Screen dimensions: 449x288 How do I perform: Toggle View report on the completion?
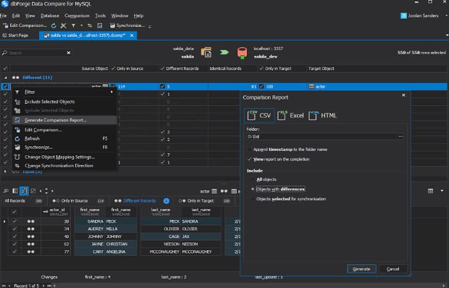pyautogui.click(x=250, y=159)
